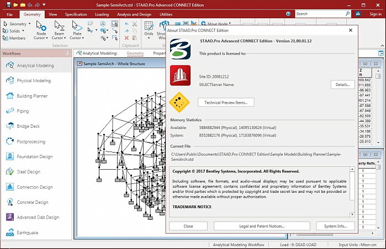Open Connection Design workflow
Image resolution: width=386 pixels, height=249 pixels.
point(36,187)
